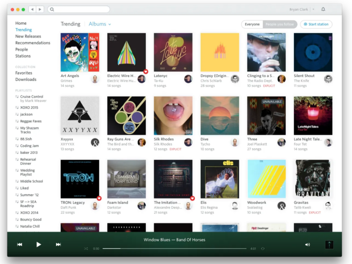Viewport: 352px width, 264px height.
Task: Open the Wedding Playlist playlist
Action: 27,172
